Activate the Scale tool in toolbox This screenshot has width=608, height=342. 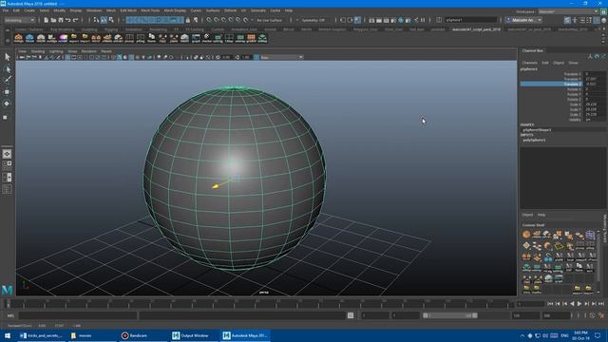[6, 117]
